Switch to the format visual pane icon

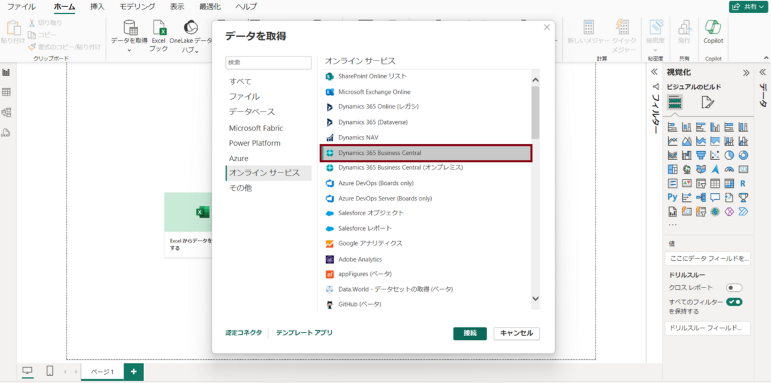tap(708, 103)
